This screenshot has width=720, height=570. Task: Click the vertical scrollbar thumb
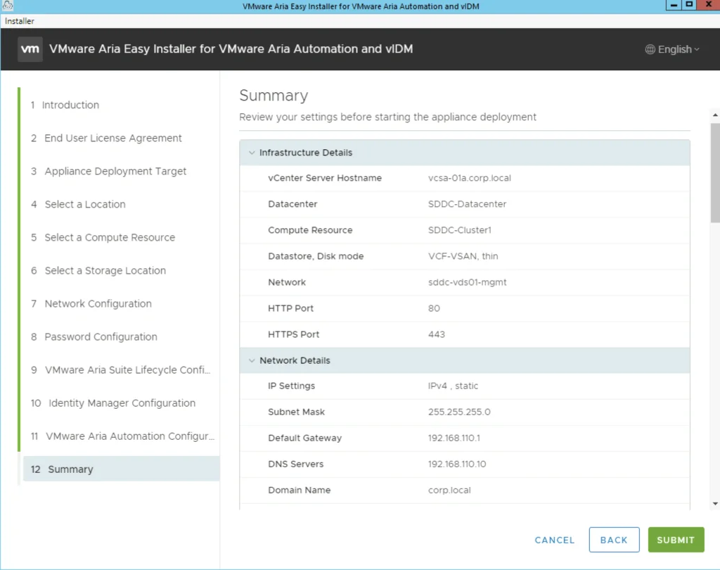pos(715,172)
